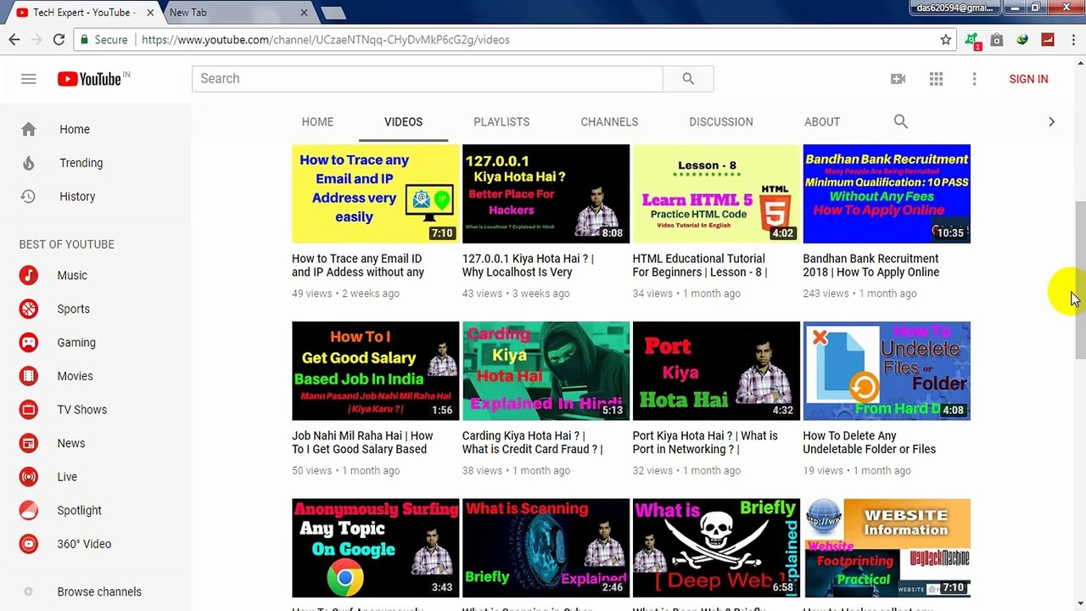Screen dimensions: 1086x611
Task: Click the Browse channels sidebar label
Action: (x=99, y=591)
